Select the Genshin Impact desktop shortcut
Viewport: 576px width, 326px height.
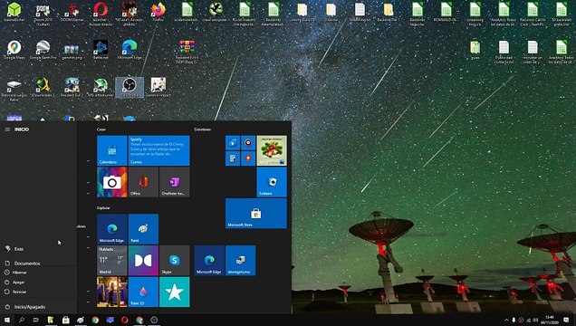click(158, 87)
